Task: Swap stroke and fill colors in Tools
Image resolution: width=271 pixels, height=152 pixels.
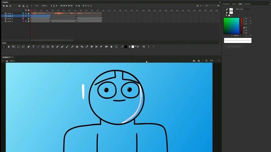Action: pyautogui.click(x=138, y=47)
